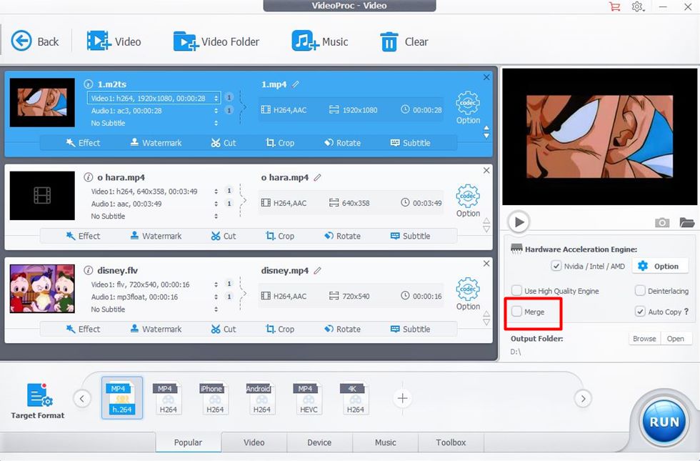Open Crop tool for o hara.mp4

[280, 236]
